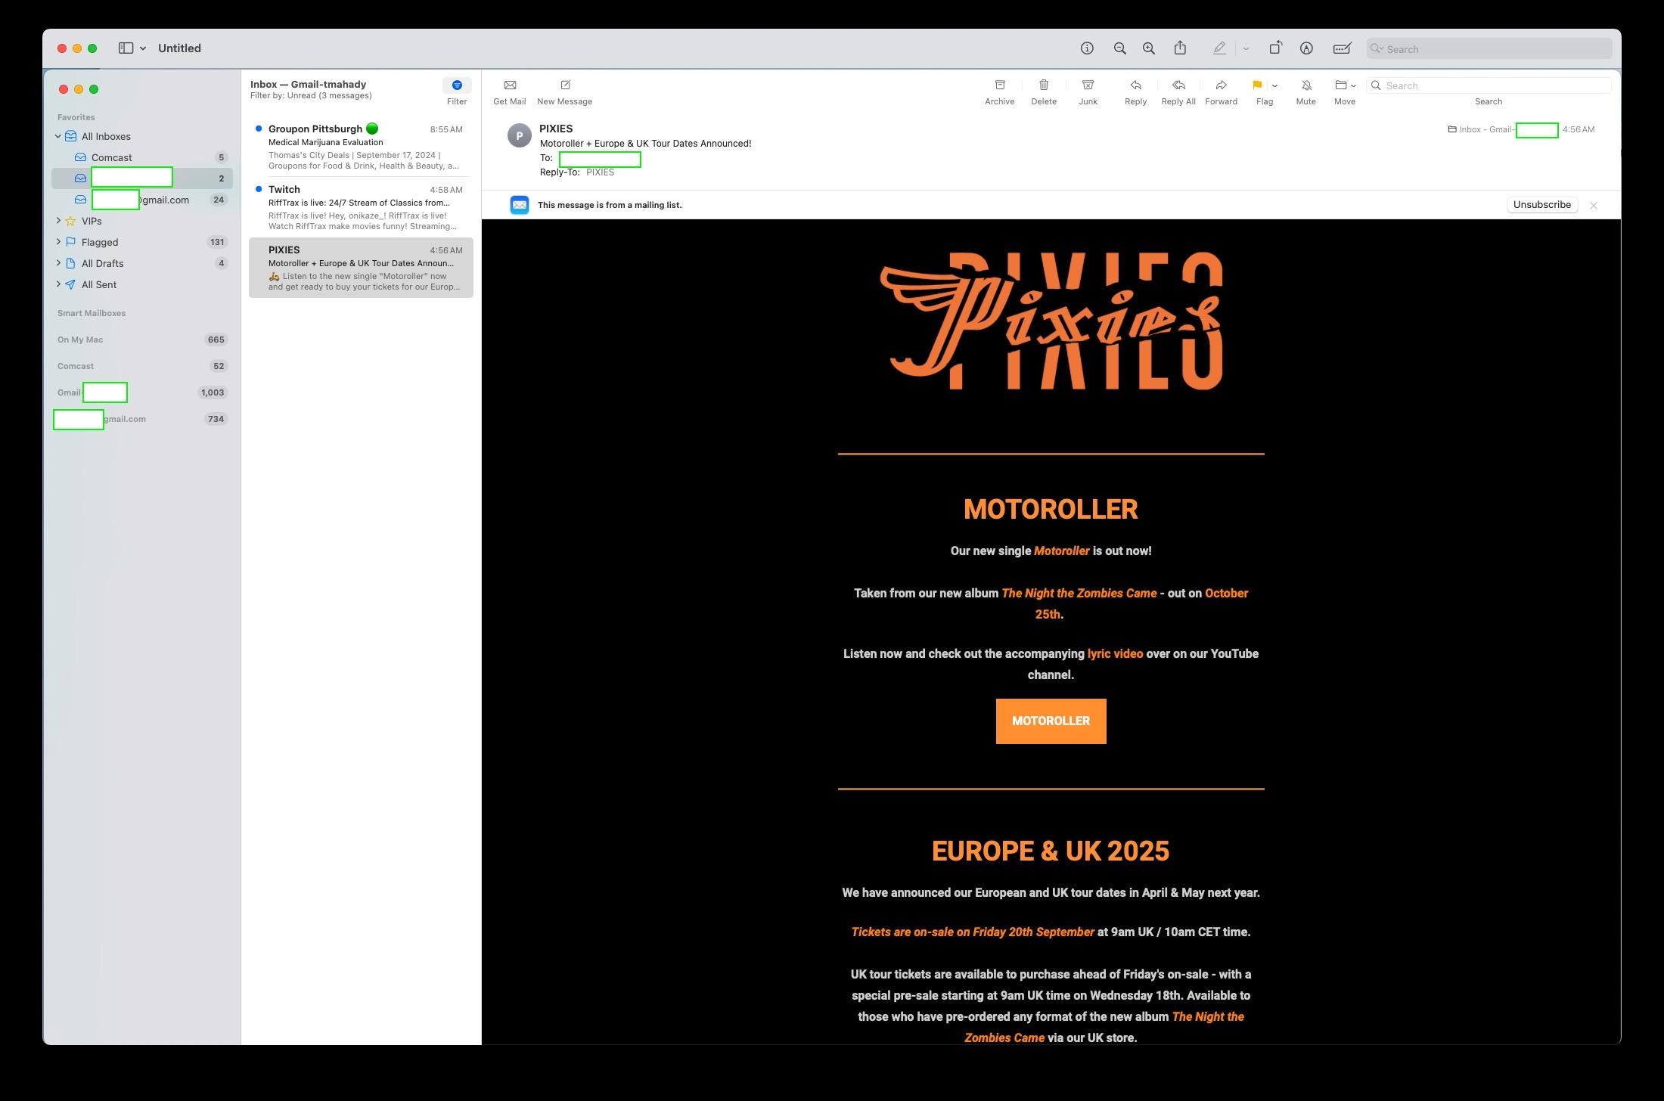Open the Move to mailbox menu

click(1345, 91)
